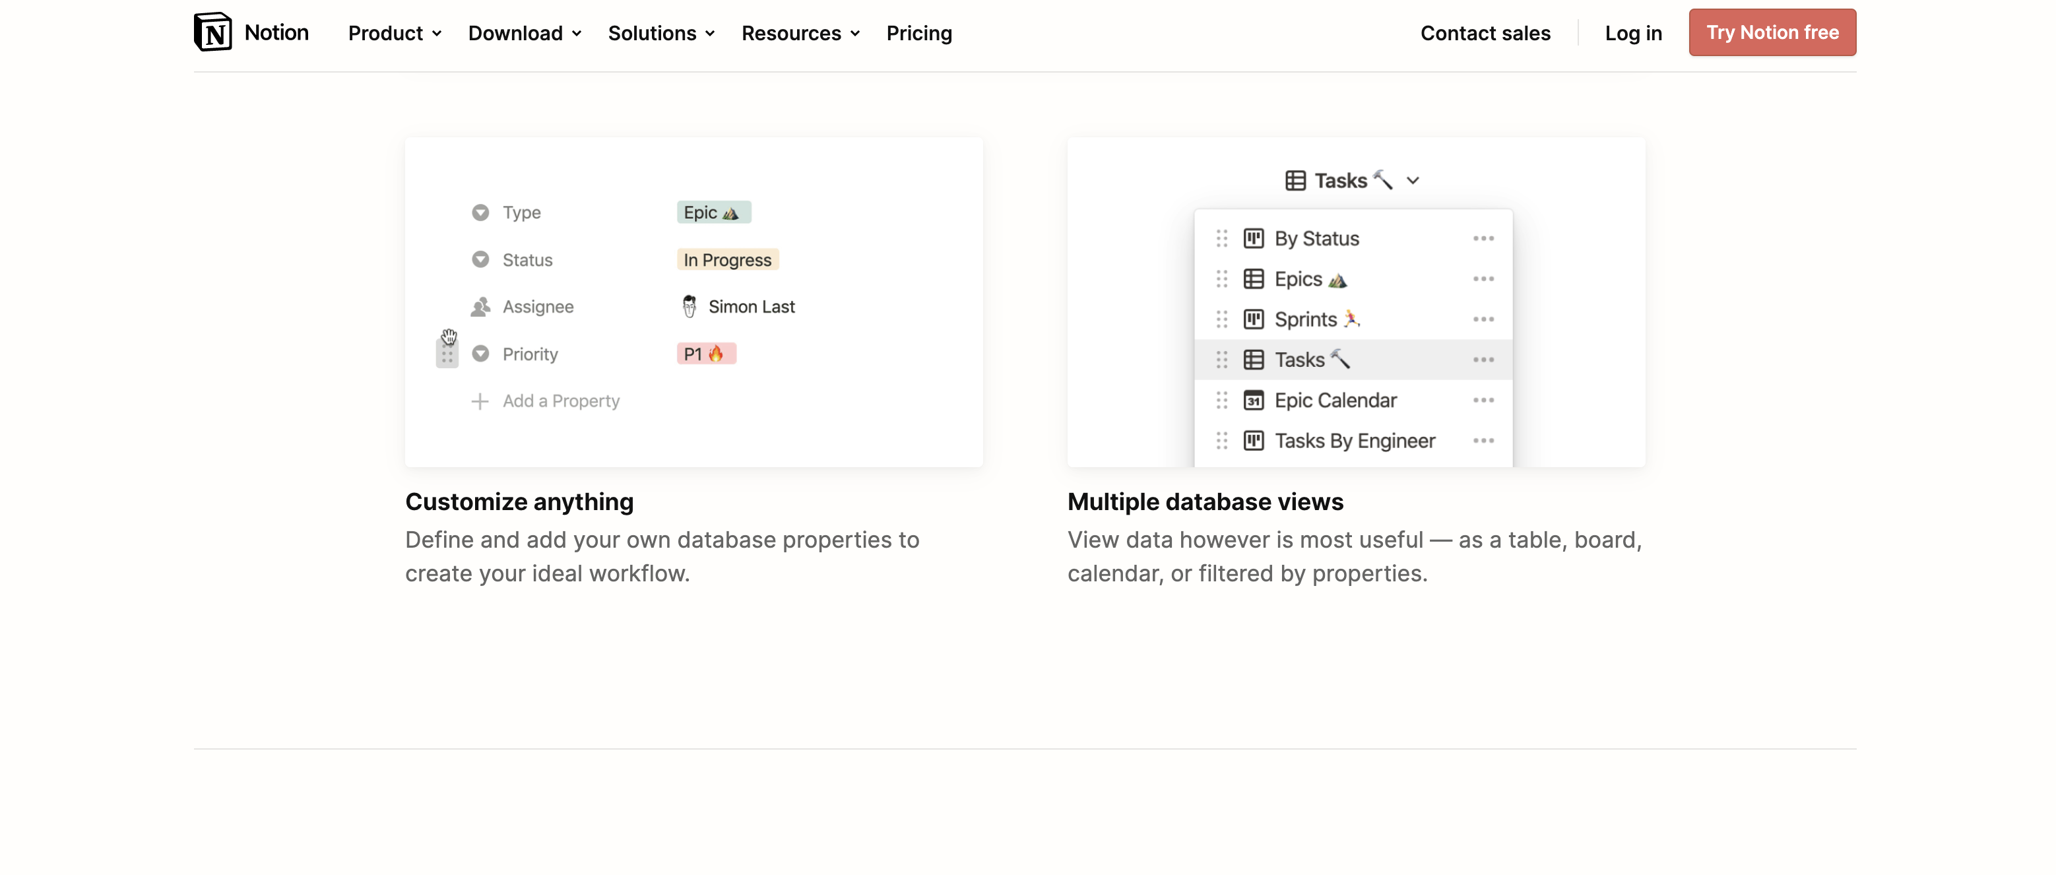Open the Log in link

click(1633, 33)
